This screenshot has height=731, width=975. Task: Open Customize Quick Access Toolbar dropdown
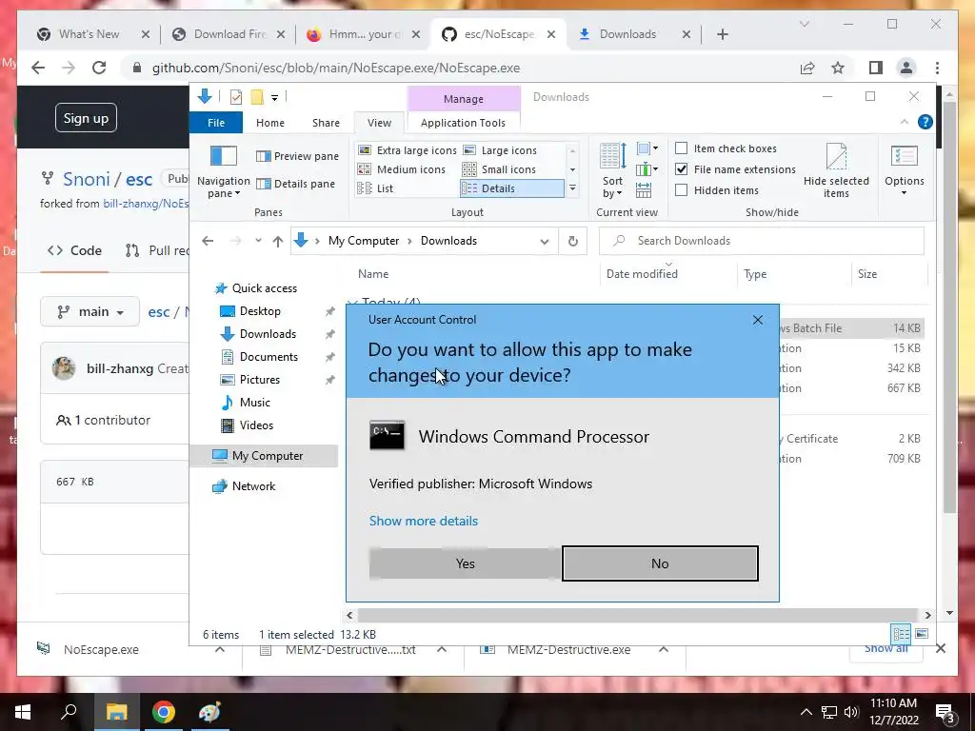274,98
